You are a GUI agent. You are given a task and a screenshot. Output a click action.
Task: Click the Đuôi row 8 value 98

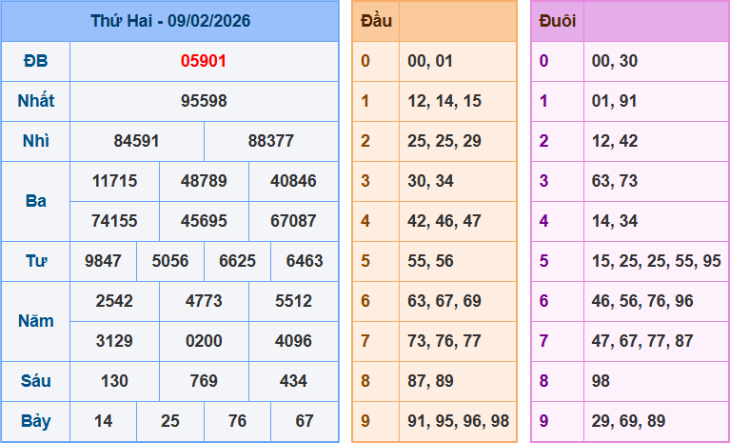[x=601, y=381]
